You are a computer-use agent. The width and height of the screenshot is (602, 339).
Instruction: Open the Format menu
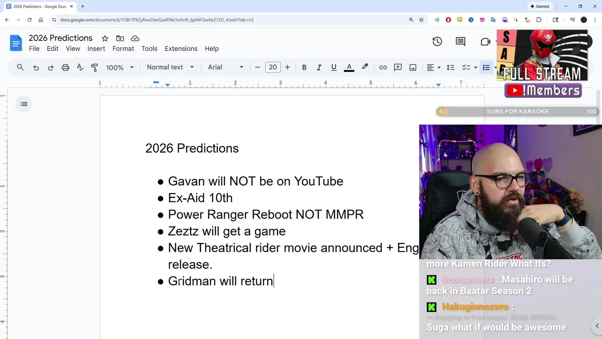click(x=123, y=48)
